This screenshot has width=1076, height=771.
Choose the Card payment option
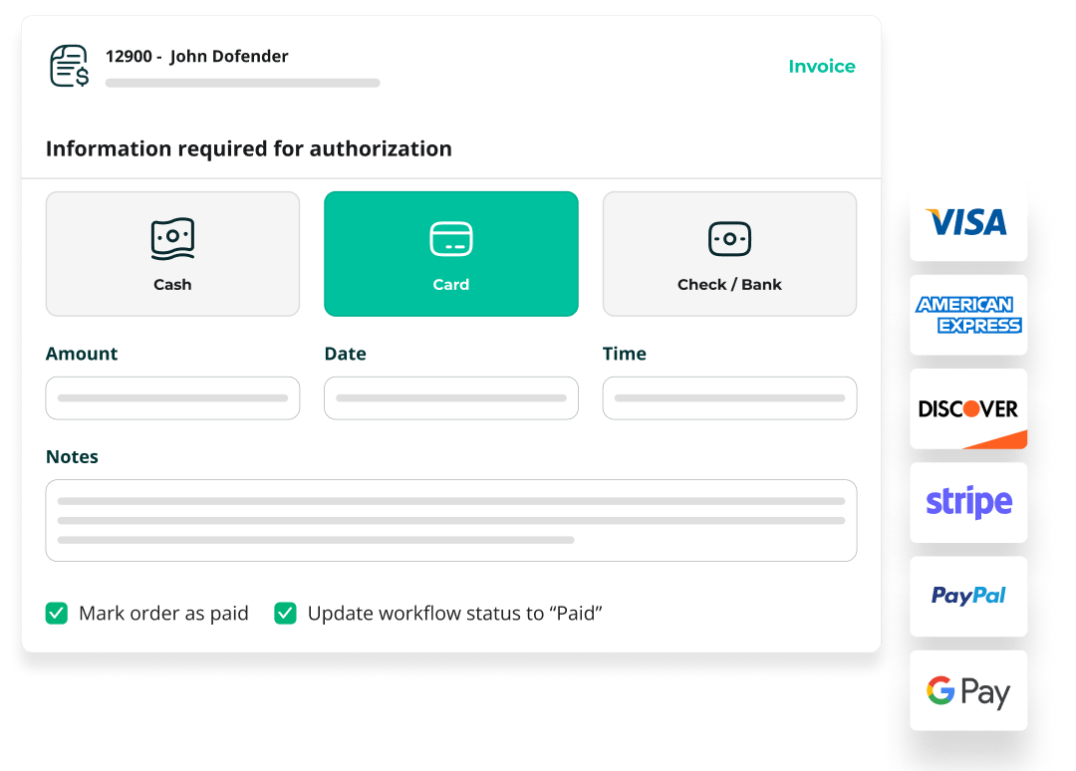coord(450,253)
